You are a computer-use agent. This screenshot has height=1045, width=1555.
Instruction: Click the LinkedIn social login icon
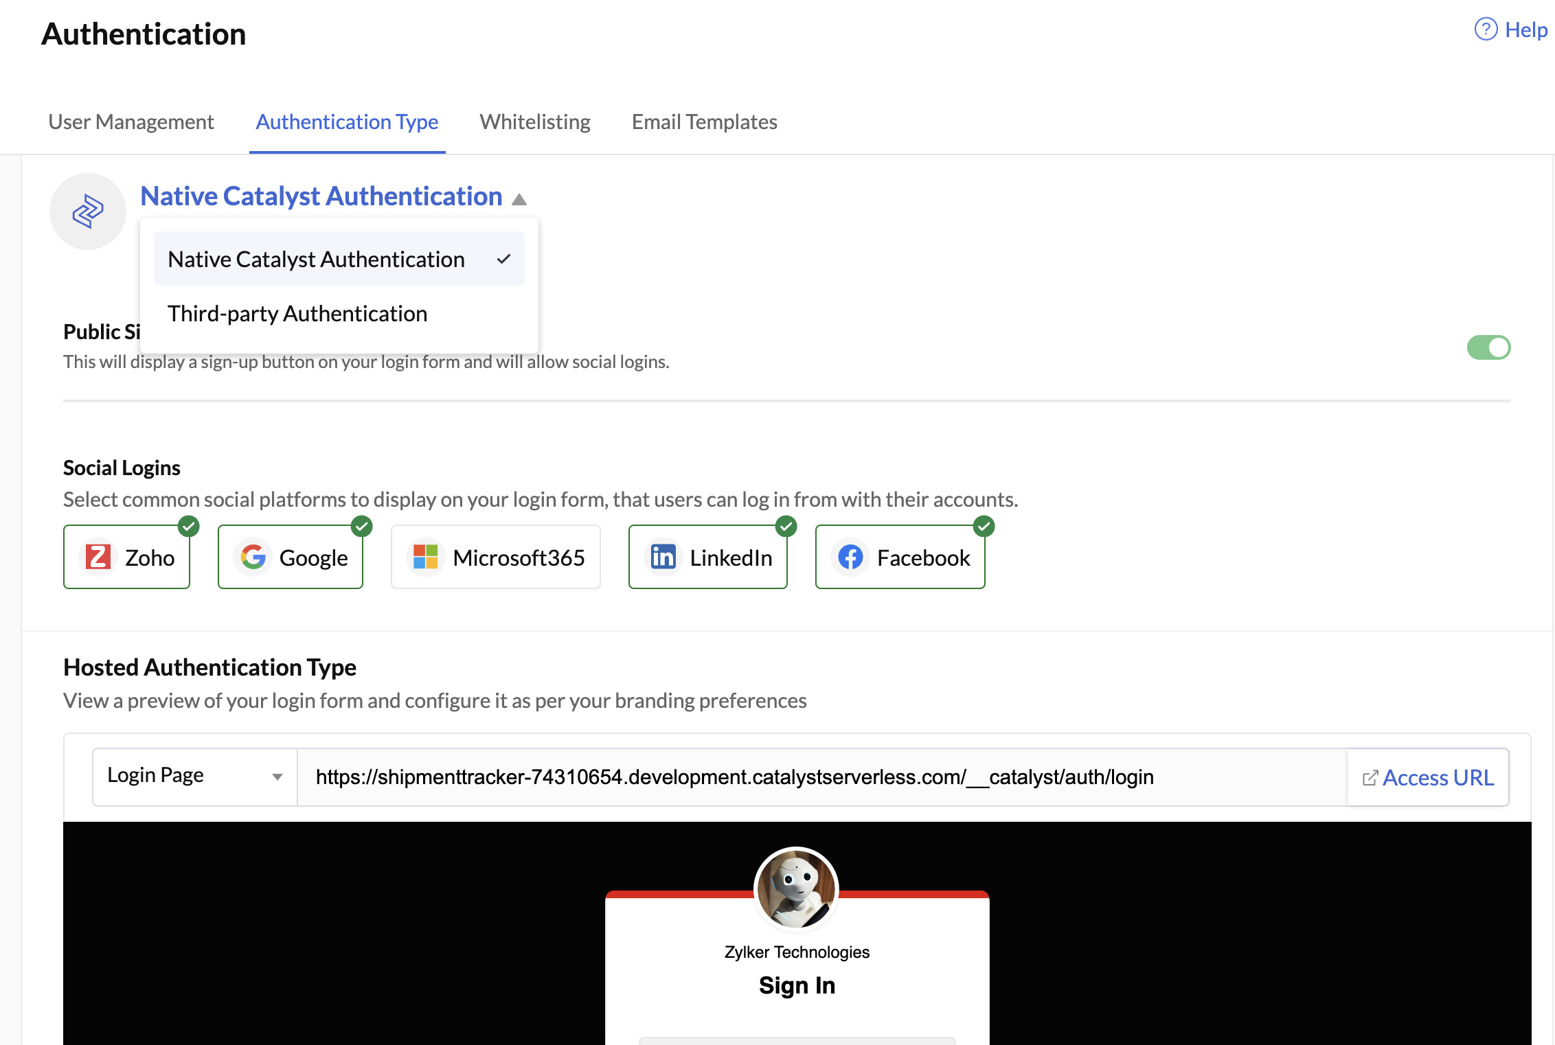click(663, 556)
